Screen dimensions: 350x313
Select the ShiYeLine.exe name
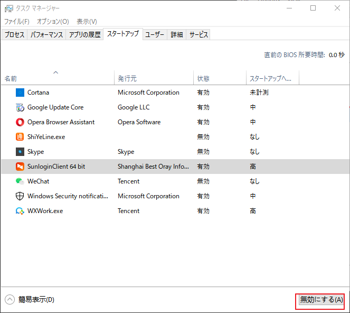pyautogui.click(x=46, y=137)
